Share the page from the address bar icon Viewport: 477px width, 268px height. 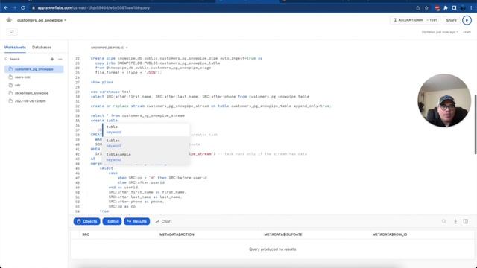click(x=417, y=8)
